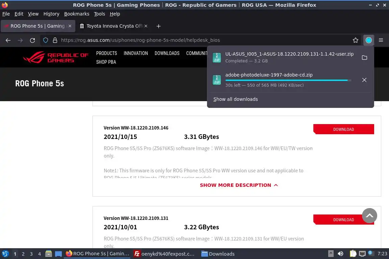Download firmware version WW-18.1220.2109.146
Viewport: 389px width, 259px height.
tap(344, 129)
